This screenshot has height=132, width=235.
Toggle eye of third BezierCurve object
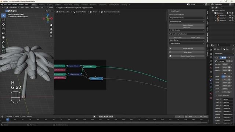point(230,20)
